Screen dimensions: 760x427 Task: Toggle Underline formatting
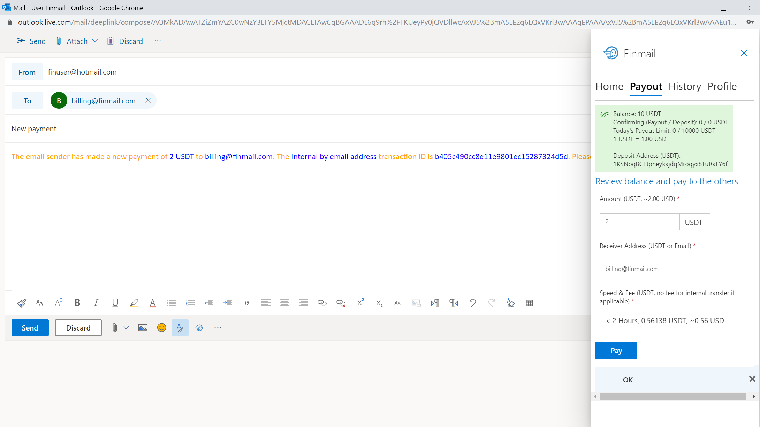(x=115, y=303)
